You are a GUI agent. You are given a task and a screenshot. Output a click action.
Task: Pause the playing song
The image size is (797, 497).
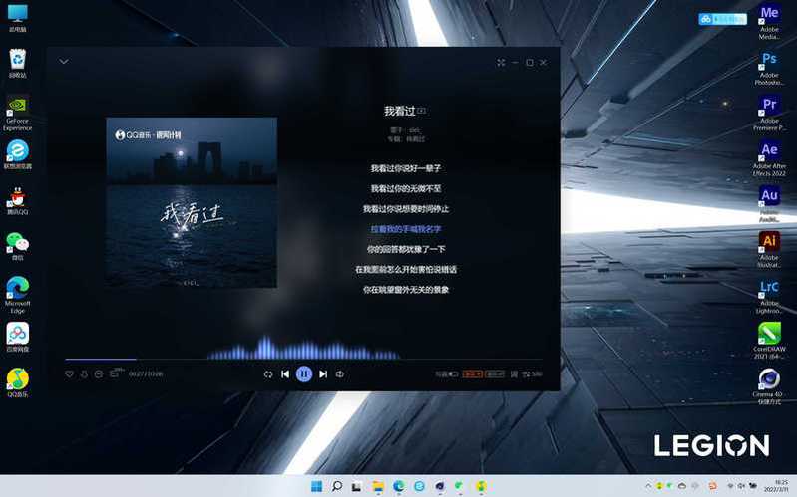pos(304,374)
